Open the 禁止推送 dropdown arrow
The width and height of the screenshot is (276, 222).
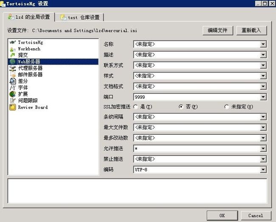[263, 159]
